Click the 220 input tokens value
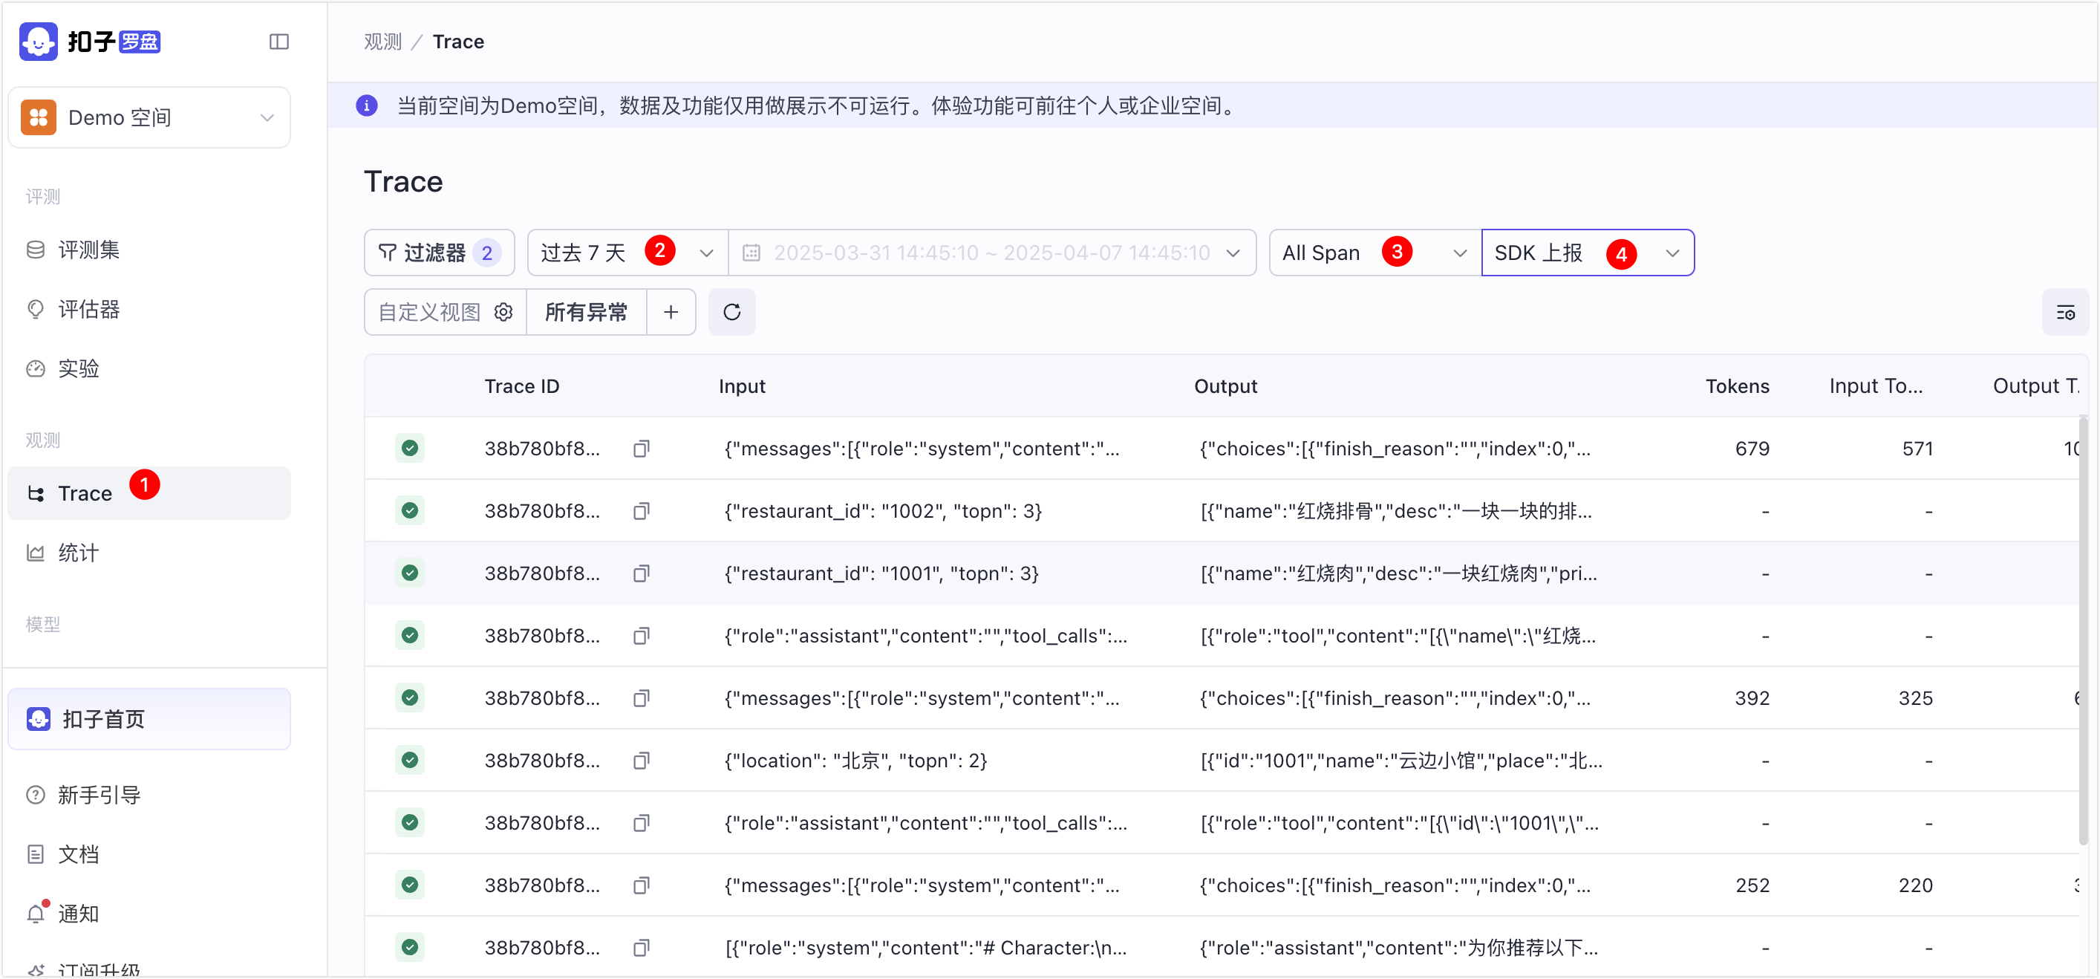This screenshot has height=979, width=2100. coord(1916,885)
